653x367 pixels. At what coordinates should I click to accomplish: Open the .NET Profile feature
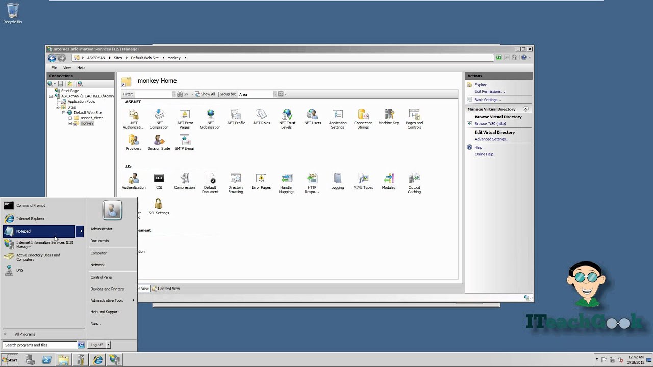236,117
